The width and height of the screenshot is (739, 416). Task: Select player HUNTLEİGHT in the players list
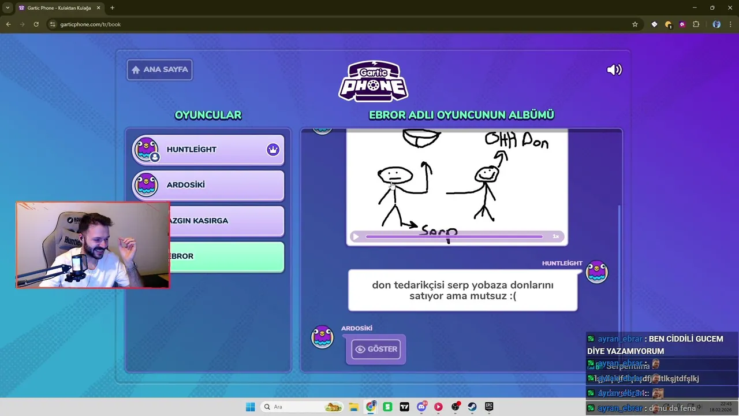(208, 150)
